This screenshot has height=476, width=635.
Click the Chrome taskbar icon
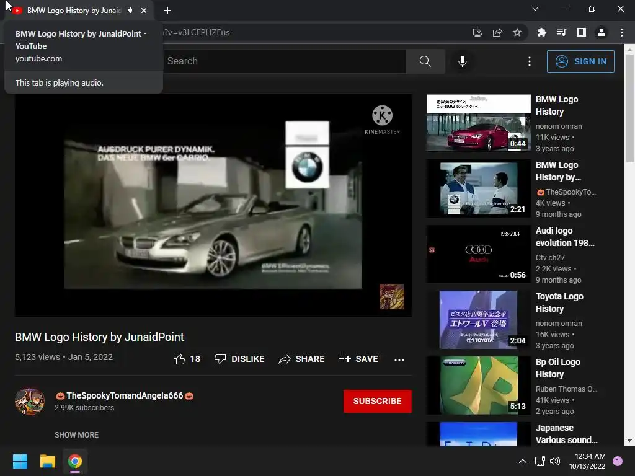point(75,461)
